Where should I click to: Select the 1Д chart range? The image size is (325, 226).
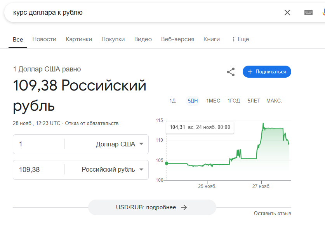pos(172,101)
